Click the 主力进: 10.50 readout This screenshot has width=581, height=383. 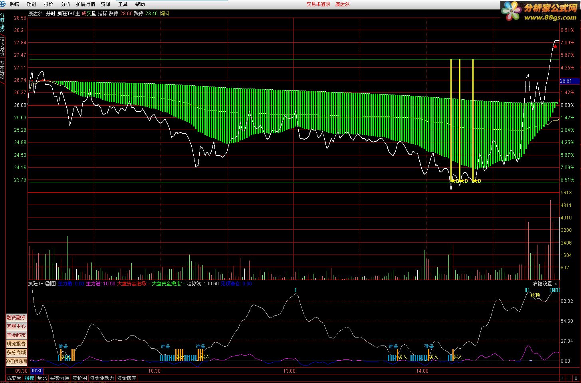click(x=101, y=284)
